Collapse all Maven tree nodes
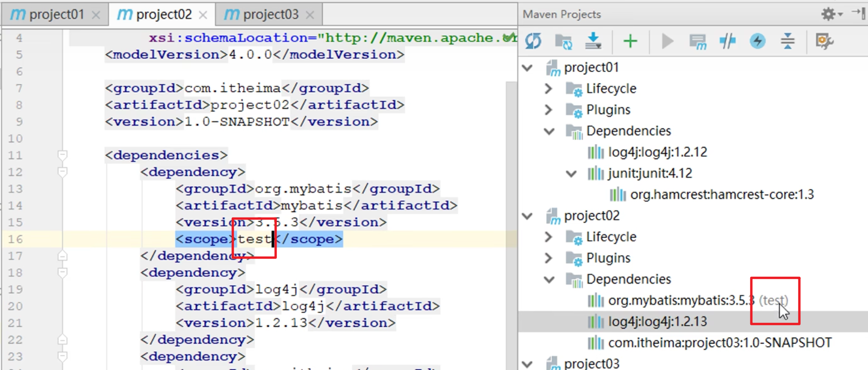The width and height of the screenshot is (868, 370). coord(787,41)
